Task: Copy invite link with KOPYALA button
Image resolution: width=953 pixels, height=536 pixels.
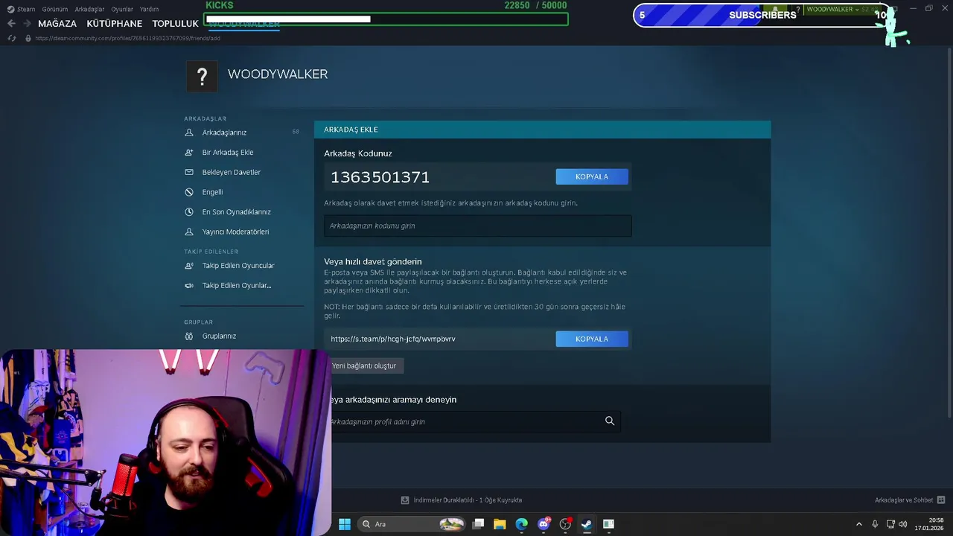Action: tap(592, 339)
